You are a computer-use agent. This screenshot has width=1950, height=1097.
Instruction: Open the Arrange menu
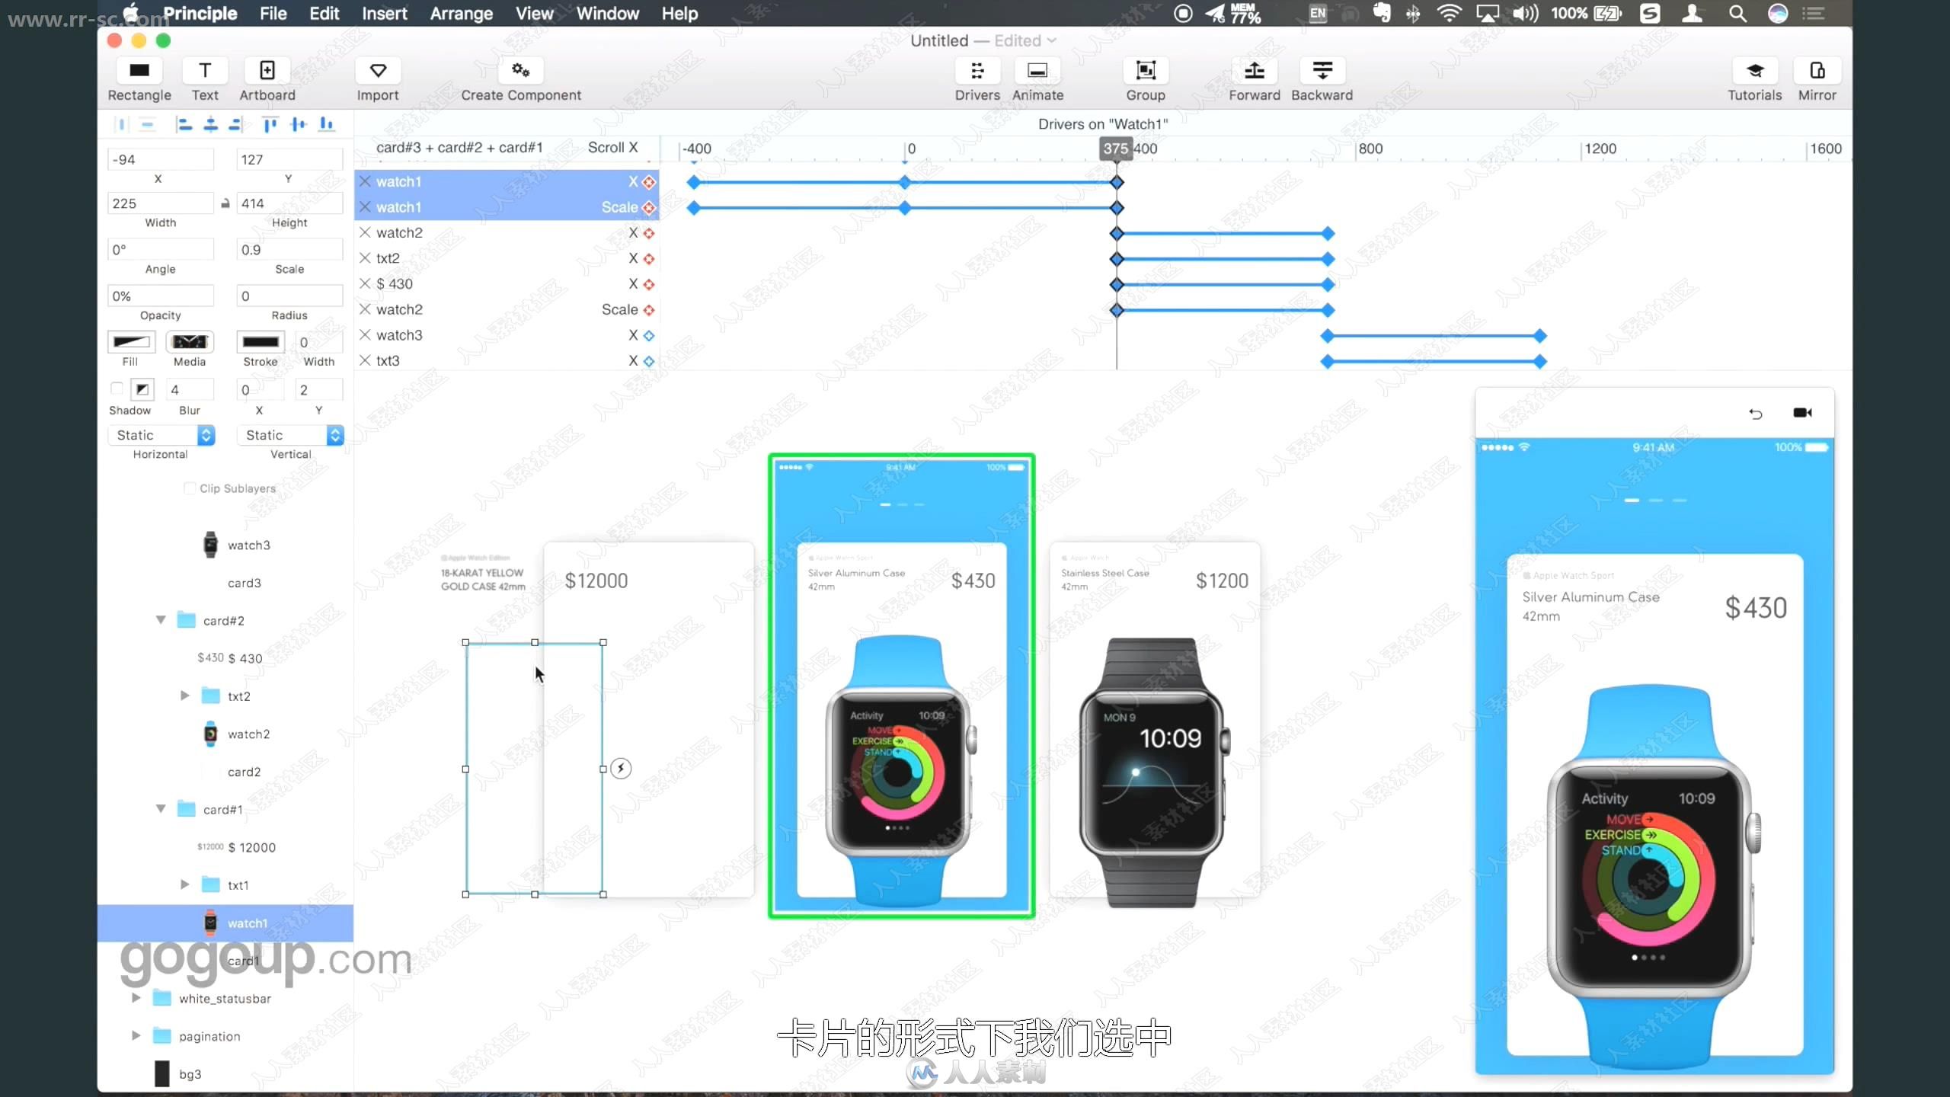pyautogui.click(x=461, y=14)
